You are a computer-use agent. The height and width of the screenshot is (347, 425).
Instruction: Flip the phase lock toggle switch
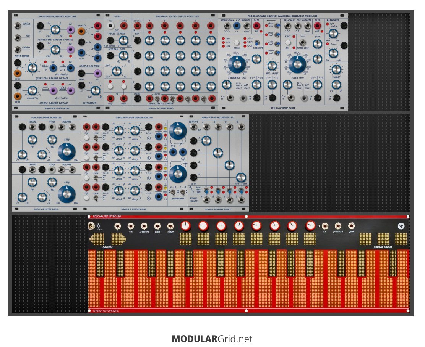tap(277, 26)
